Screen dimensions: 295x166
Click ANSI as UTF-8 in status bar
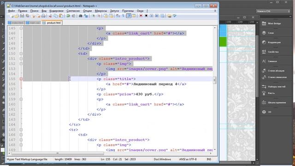click(x=188, y=159)
